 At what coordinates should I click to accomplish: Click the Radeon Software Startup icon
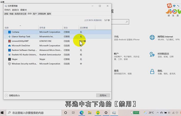coord(10,50)
